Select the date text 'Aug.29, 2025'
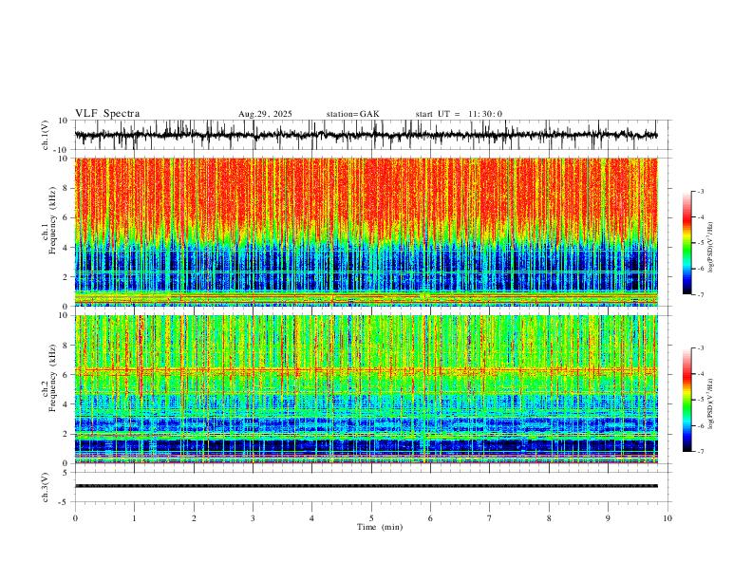 (265, 114)
